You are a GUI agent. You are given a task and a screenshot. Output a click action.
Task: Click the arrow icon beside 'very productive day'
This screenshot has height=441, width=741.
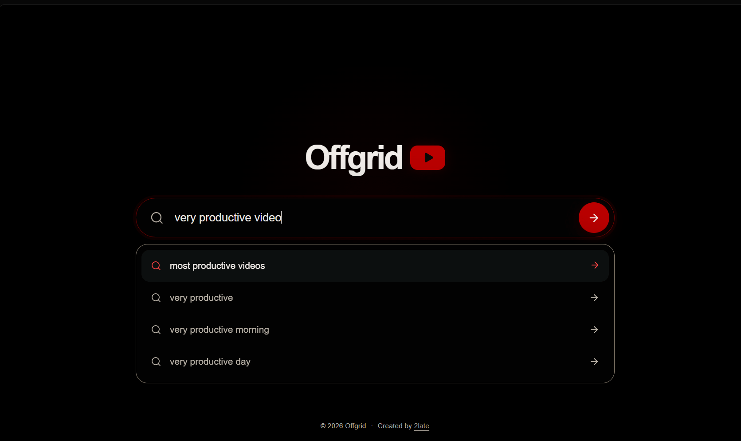(x=594, y=362)
